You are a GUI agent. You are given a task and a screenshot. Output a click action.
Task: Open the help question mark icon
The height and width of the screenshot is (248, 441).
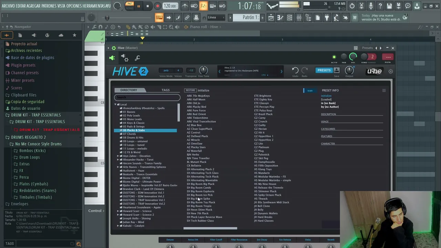pyautogui.click(x=380, y=6)
